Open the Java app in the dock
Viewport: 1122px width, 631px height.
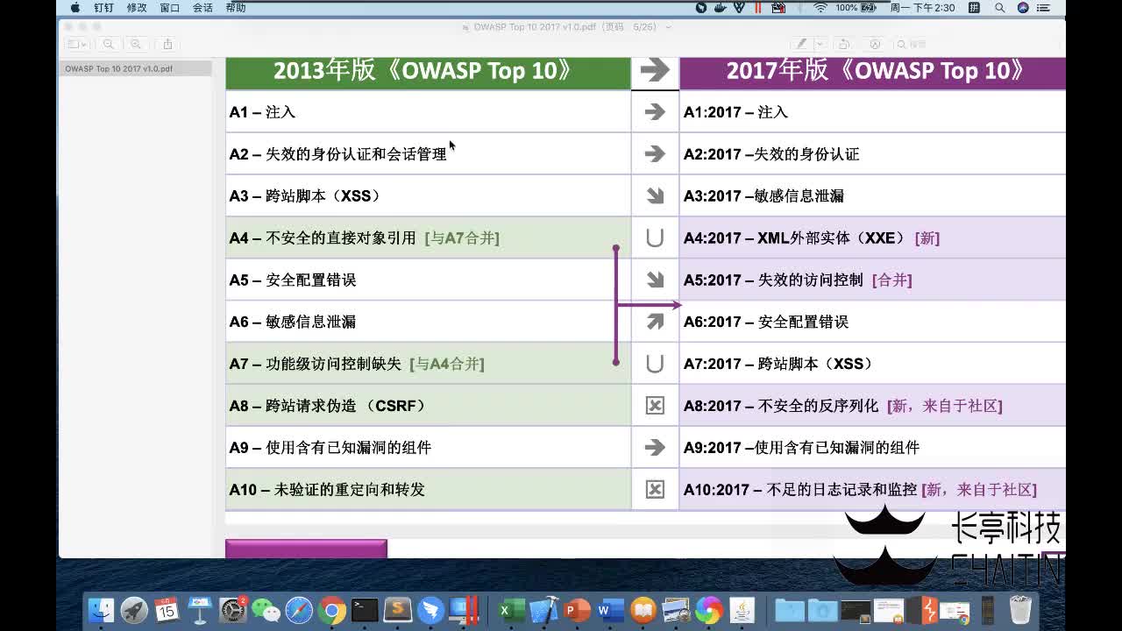pyautogui.click(x=742, y=610)
